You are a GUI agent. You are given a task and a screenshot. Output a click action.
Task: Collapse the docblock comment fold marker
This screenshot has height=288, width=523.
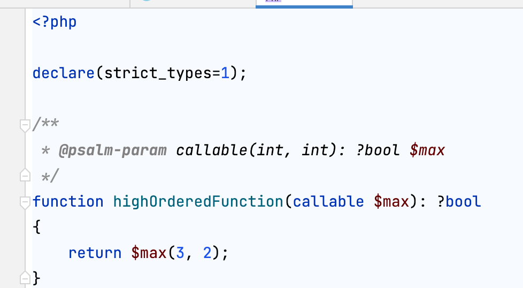pos(25,125)
